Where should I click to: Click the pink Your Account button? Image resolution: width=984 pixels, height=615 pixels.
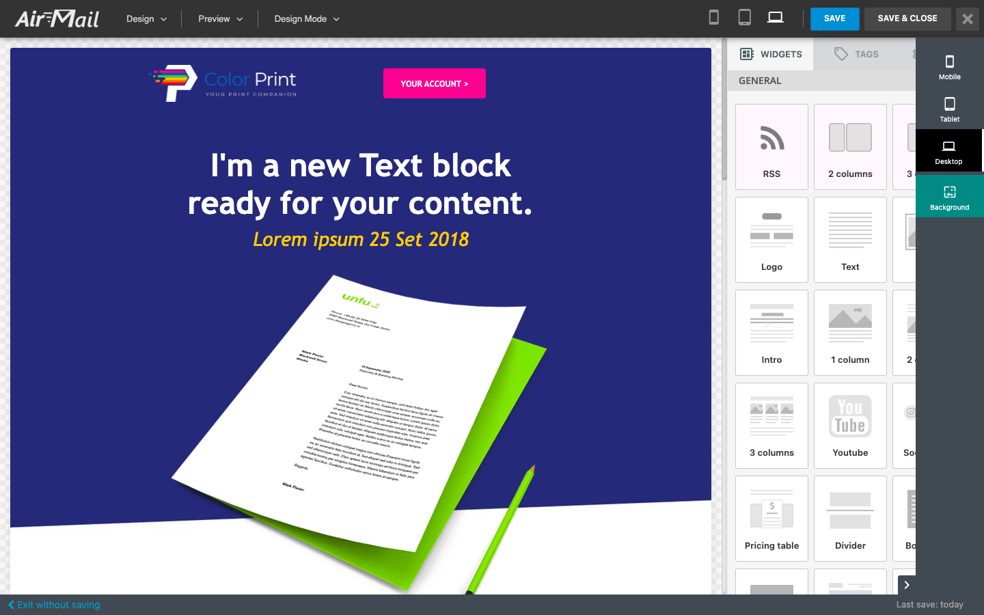point(435,83)
